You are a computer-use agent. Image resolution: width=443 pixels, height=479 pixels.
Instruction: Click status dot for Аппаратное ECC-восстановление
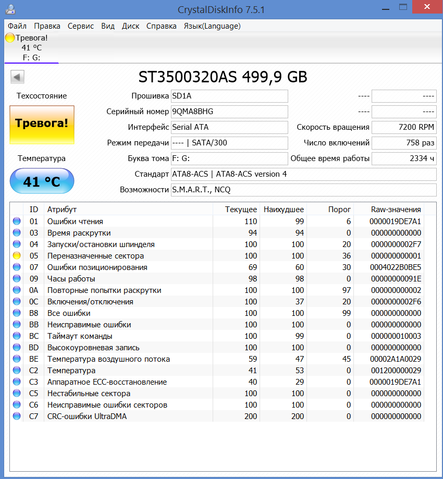click(x=17, y=382)
